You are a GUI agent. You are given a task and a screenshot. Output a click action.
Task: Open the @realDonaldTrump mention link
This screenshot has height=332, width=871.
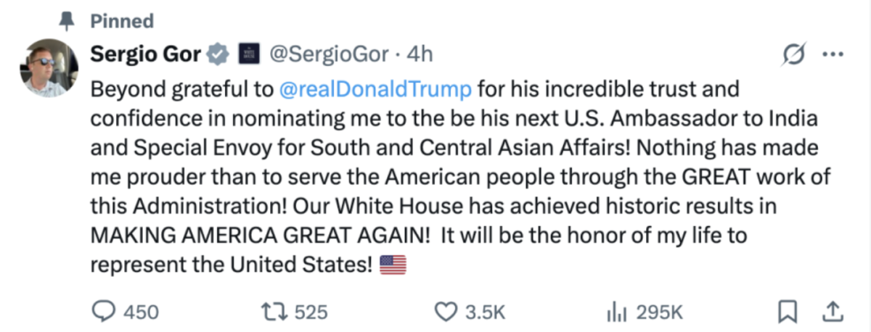click(x=375, y=90)
